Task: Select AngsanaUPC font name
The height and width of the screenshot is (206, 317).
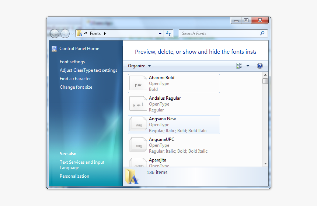Action: tap(161, 139)
